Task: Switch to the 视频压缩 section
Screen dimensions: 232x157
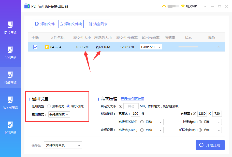Action: click(x=10, y=77)
